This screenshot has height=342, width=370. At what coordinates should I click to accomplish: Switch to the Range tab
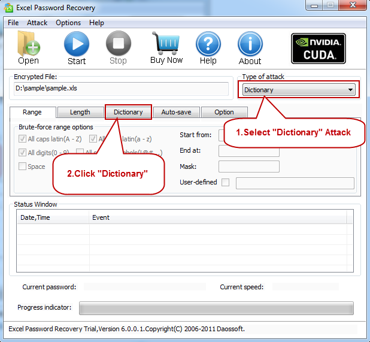[32, 112]
